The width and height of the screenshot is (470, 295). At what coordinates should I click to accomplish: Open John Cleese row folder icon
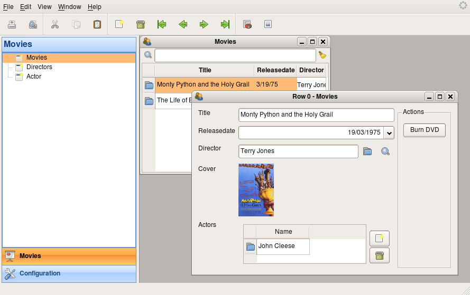[x=251, y=246]
